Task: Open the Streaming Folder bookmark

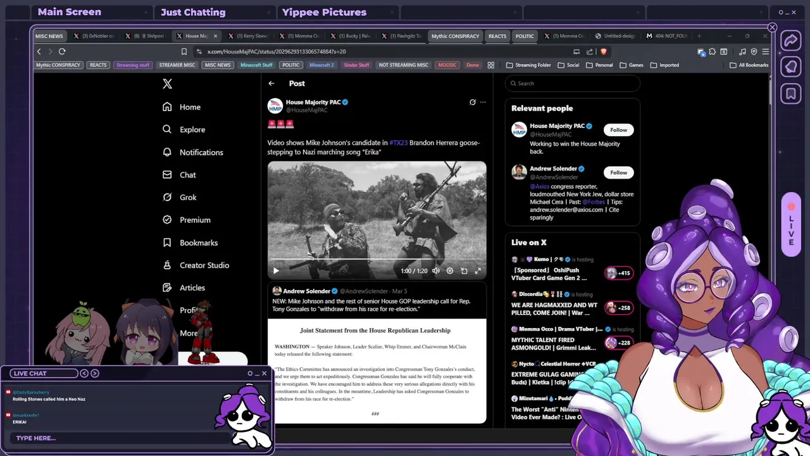Action: pyautogui.click(x=528, y=65)
